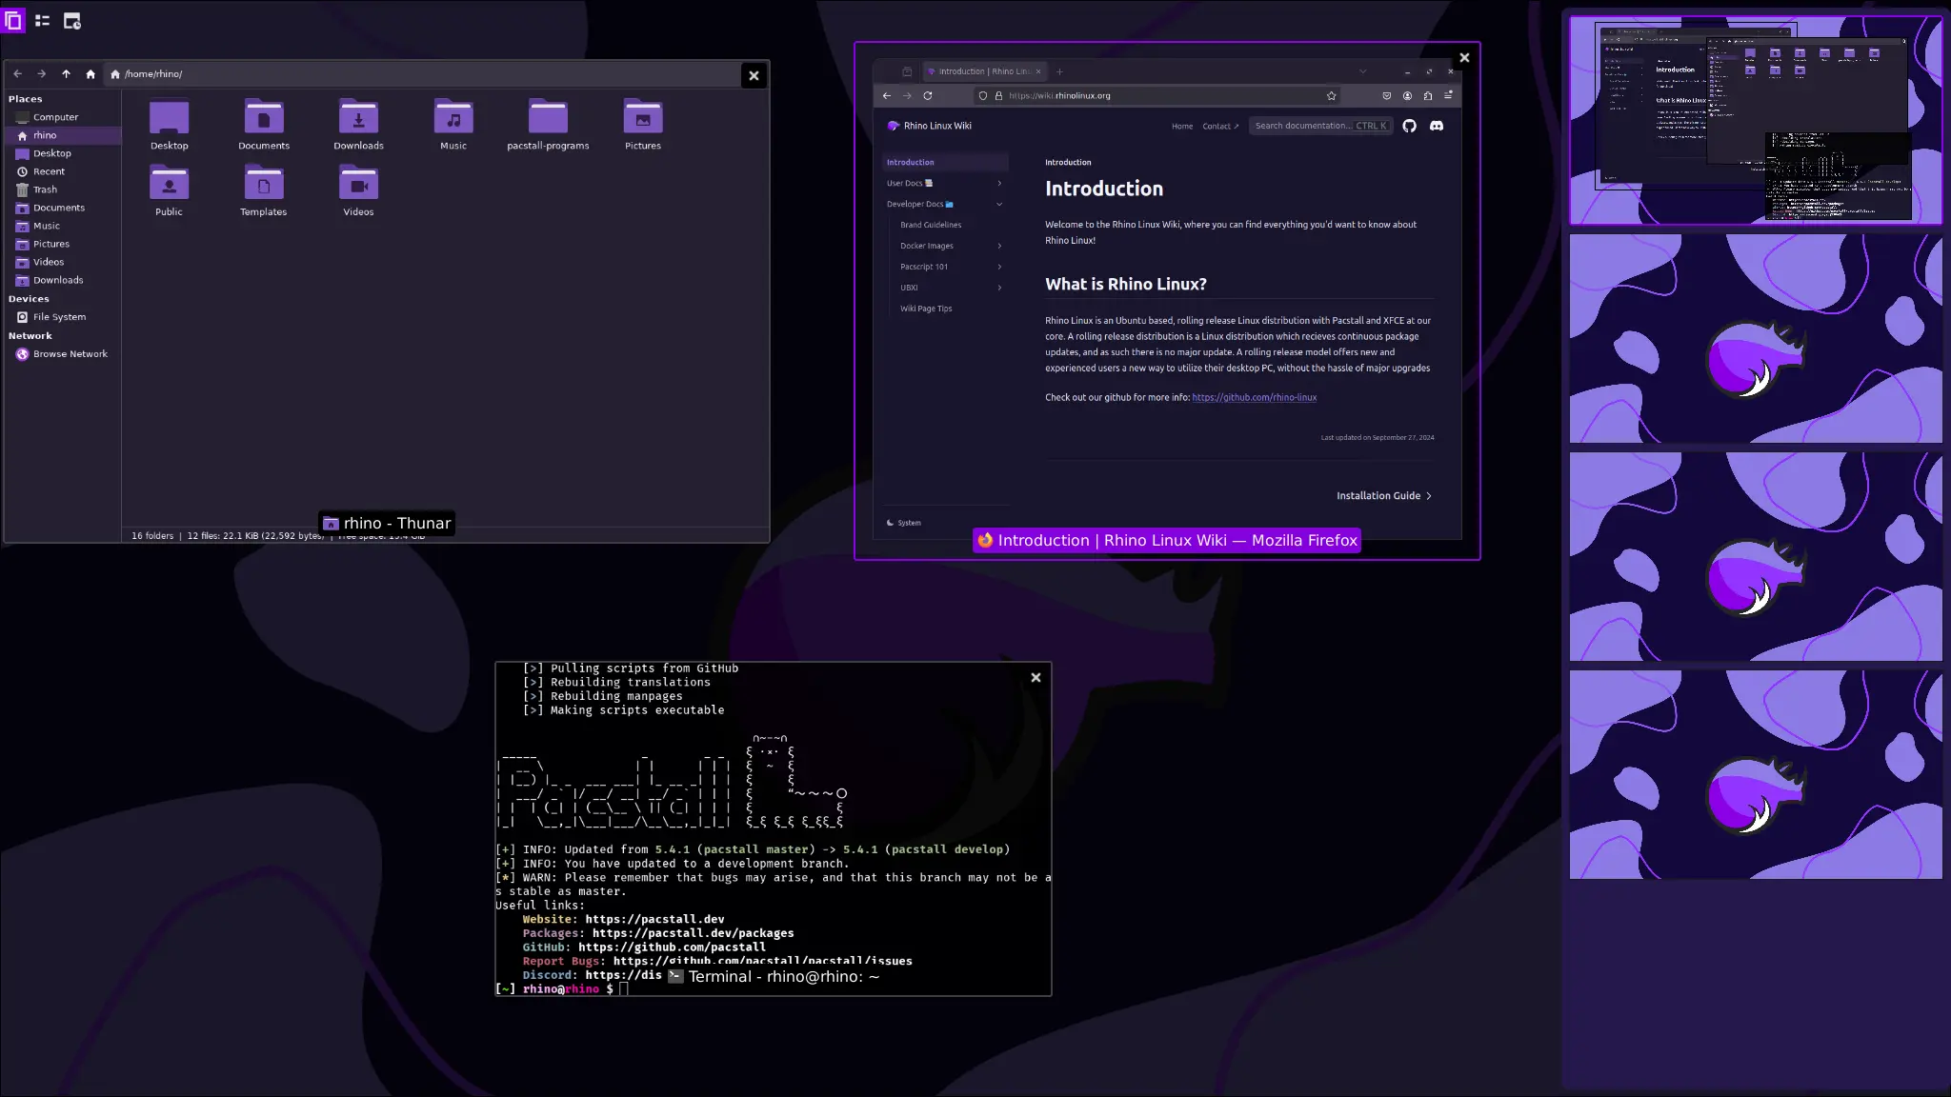This screenshot has height=1097, width=1951.
Task: Toggle the System theme switcher in wiki
Action: coord(904,523)
